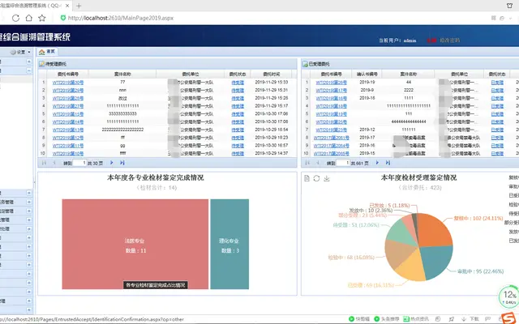This screenshot has height=324, width=519.
Task: Click the 12% network speed floating ball
Action: [509, 296]
